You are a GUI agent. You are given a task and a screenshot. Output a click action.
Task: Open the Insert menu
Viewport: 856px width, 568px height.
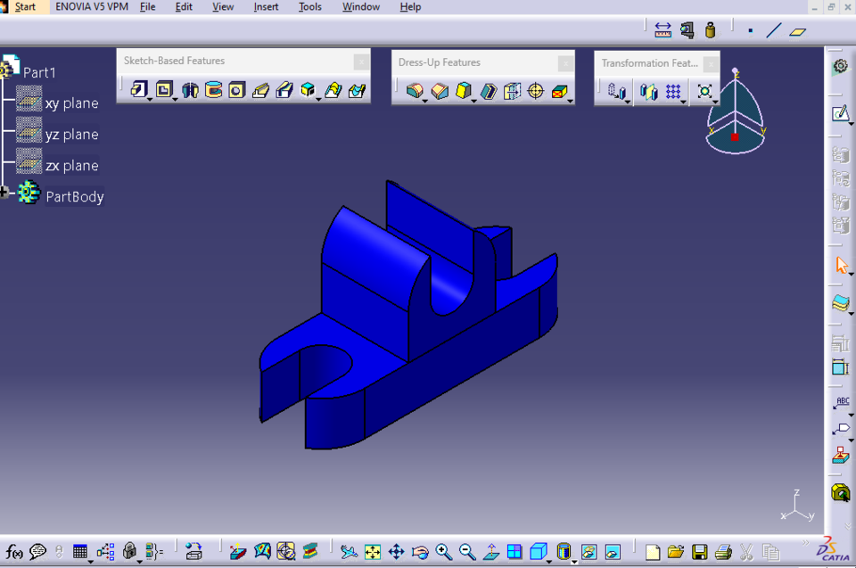[x=265, y=7]
